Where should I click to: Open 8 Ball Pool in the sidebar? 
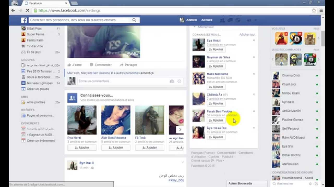pos(34,29)
